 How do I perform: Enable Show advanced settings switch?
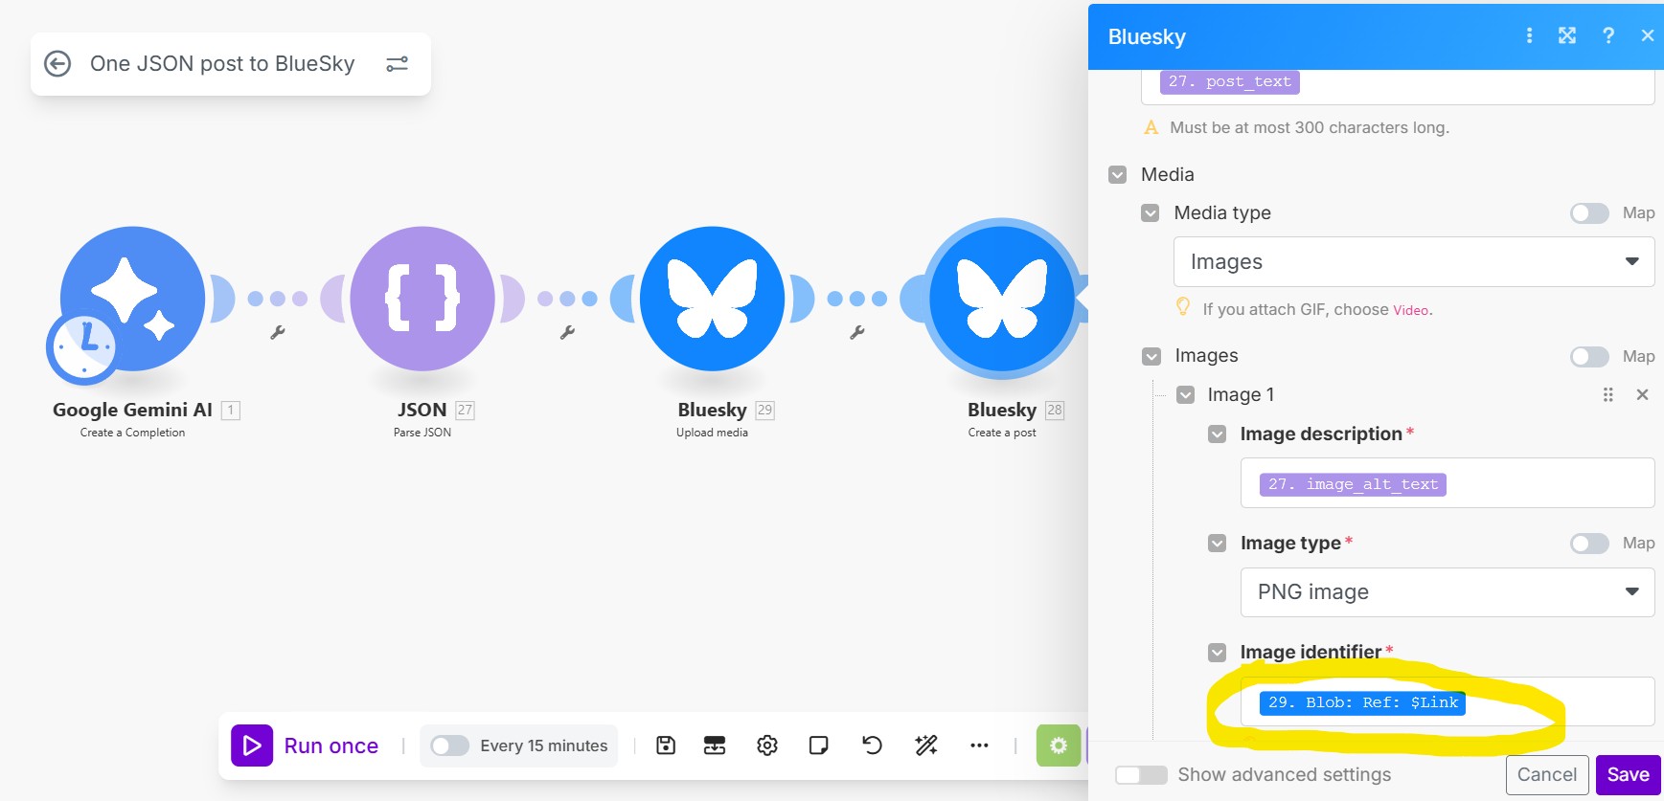click(1141, 775)
